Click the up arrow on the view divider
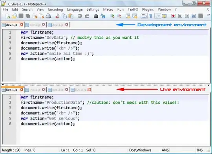The height and width of the screenshot is (154, 212). 3,85
